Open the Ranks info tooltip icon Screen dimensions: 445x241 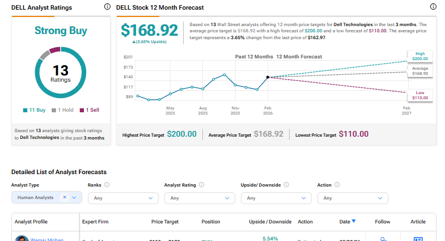(107, 185)
